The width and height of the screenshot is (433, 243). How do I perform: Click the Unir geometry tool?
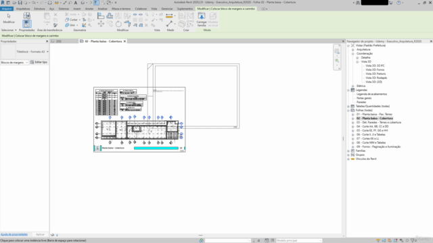(70, 25)
